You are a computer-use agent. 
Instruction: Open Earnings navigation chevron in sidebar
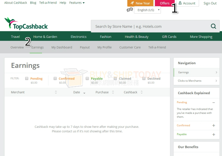pyautogui.click(x=216, y=72)
